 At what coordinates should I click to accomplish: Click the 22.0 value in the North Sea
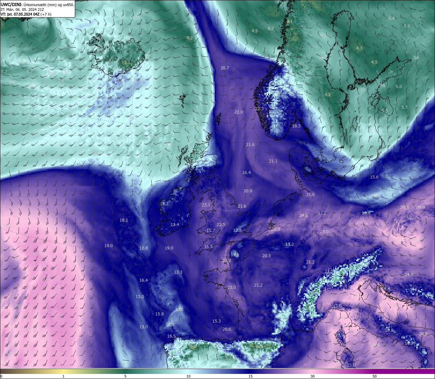(x=239, y=112)
